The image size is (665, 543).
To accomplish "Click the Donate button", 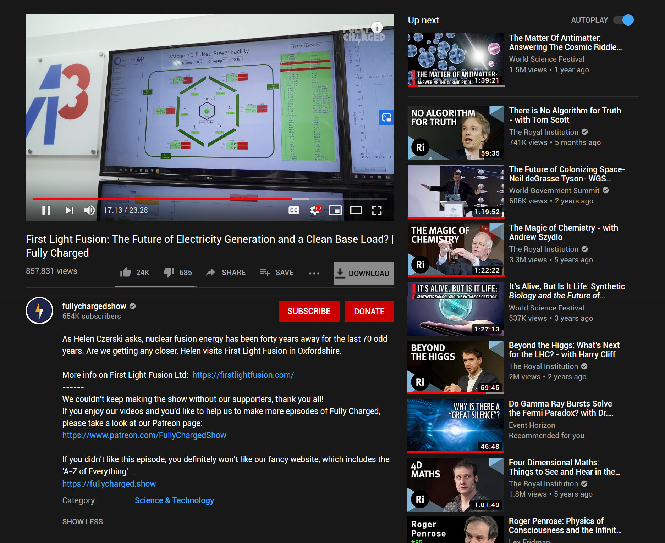I will click(x=369, y=312).
